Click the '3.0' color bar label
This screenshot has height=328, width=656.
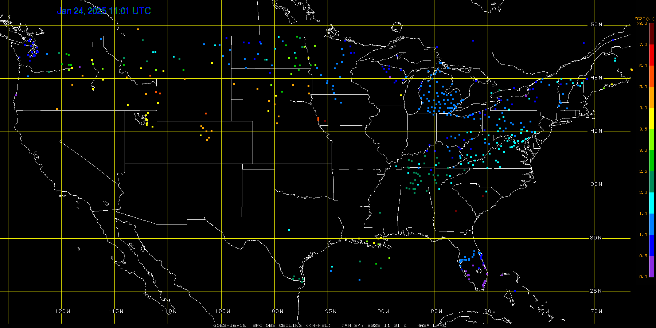[643, 150]
